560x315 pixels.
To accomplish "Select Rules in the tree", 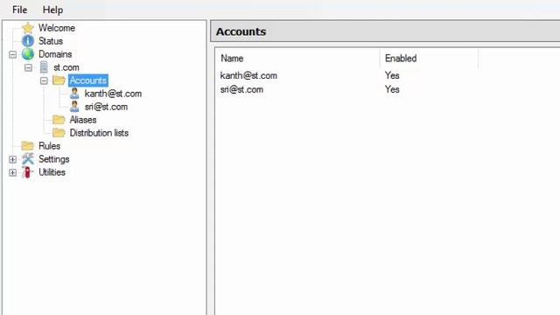I will 49,146.
